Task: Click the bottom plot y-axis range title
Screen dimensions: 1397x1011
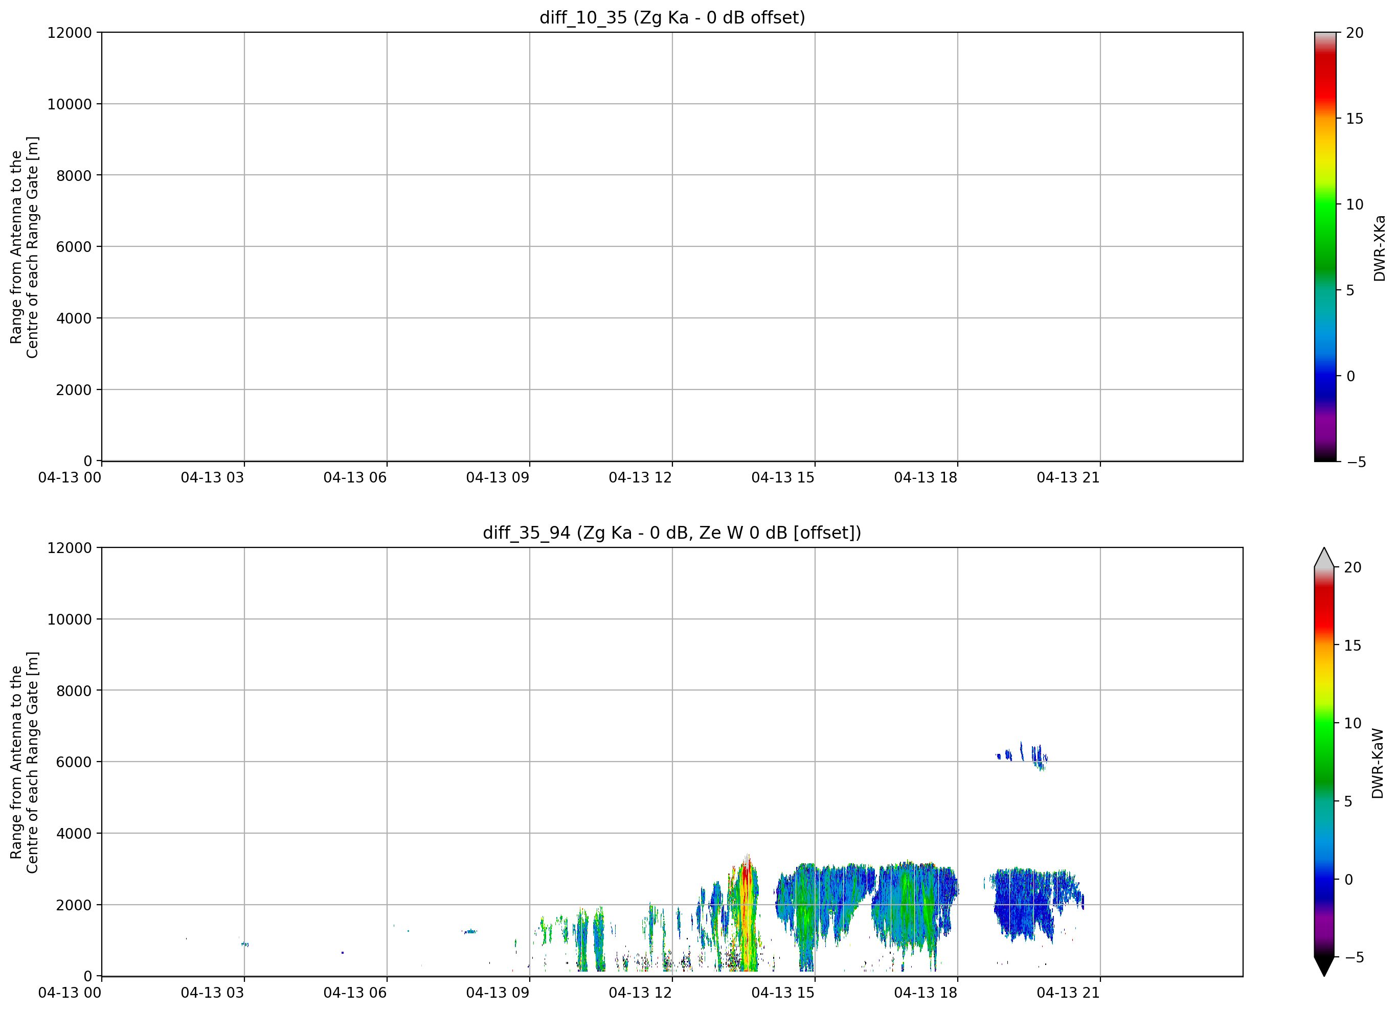Action: point(25,762)
